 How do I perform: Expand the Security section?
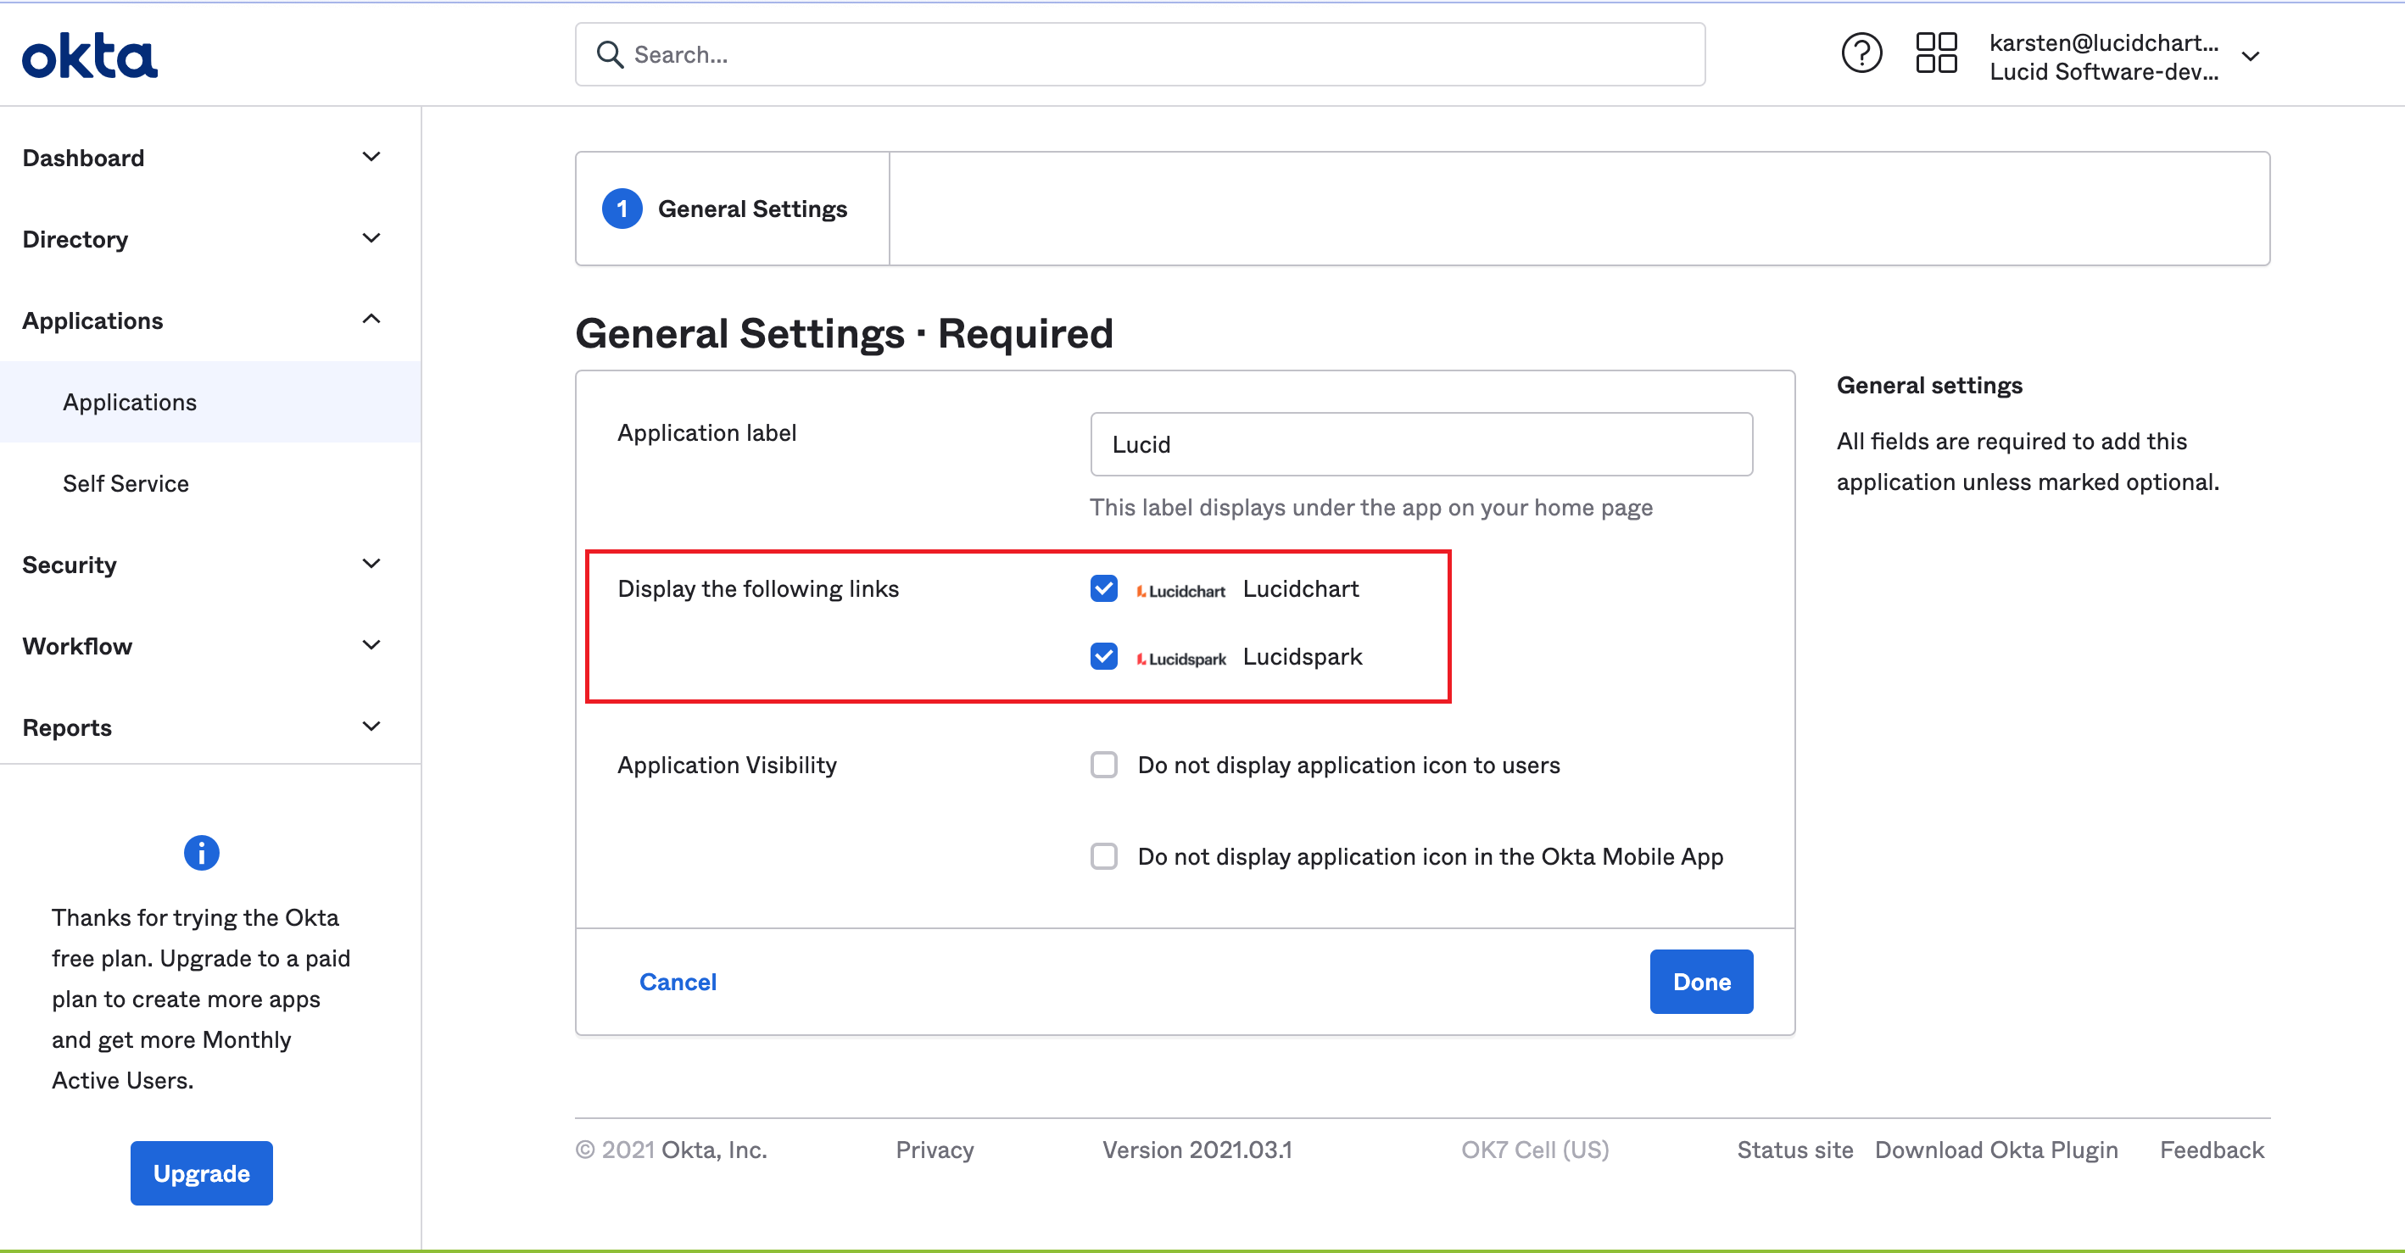(x=69, y=564)
